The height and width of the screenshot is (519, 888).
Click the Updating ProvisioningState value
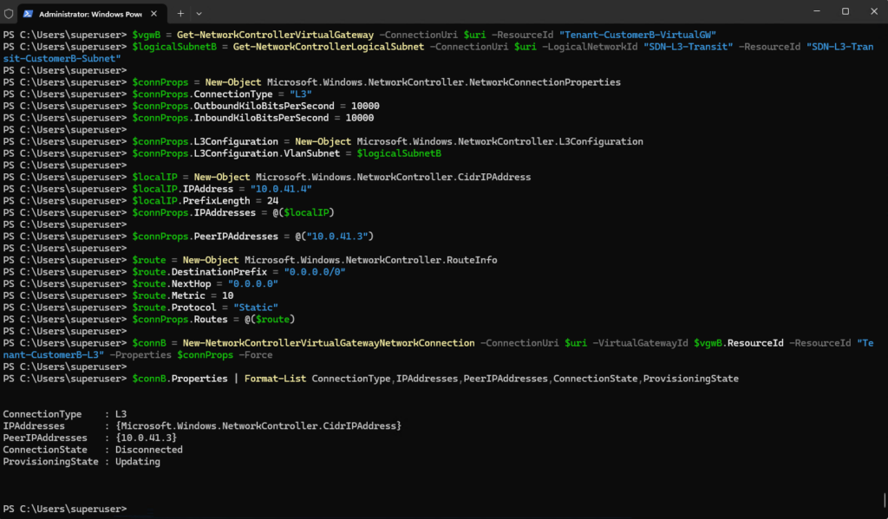pyautogui.click(x=138, y=462)
